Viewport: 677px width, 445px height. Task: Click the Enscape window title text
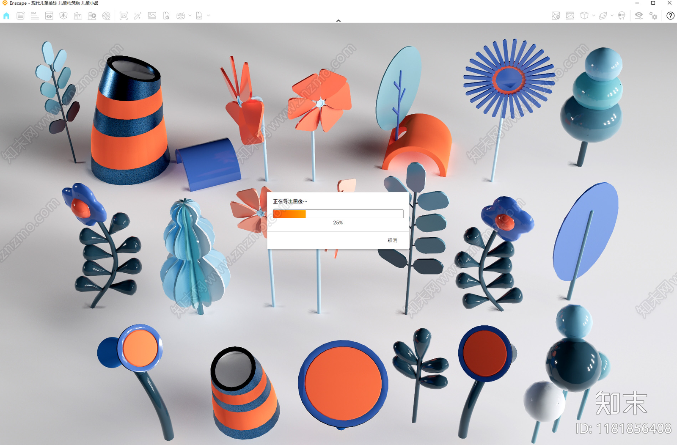pyautogui.click(x=54, y=3)
